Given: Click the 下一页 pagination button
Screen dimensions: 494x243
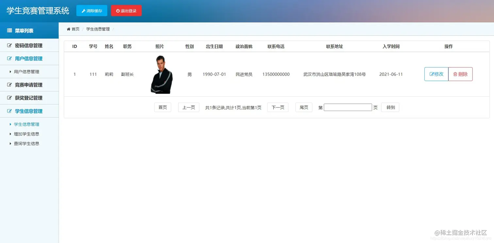Looking at the screenshot, I should 277,107.
